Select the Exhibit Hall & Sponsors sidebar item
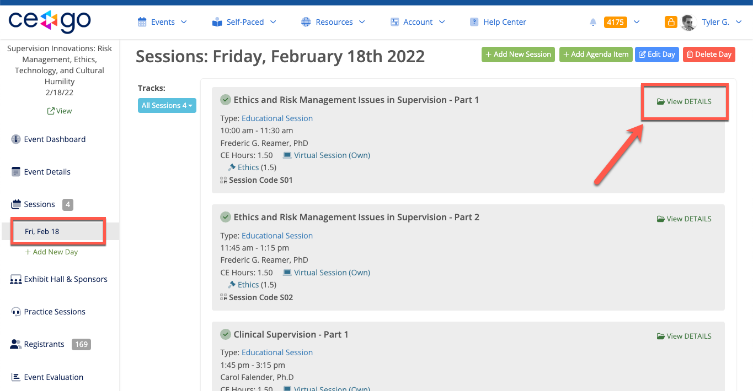The height and width of the screenshot is (391, 753). coord(65,279)
